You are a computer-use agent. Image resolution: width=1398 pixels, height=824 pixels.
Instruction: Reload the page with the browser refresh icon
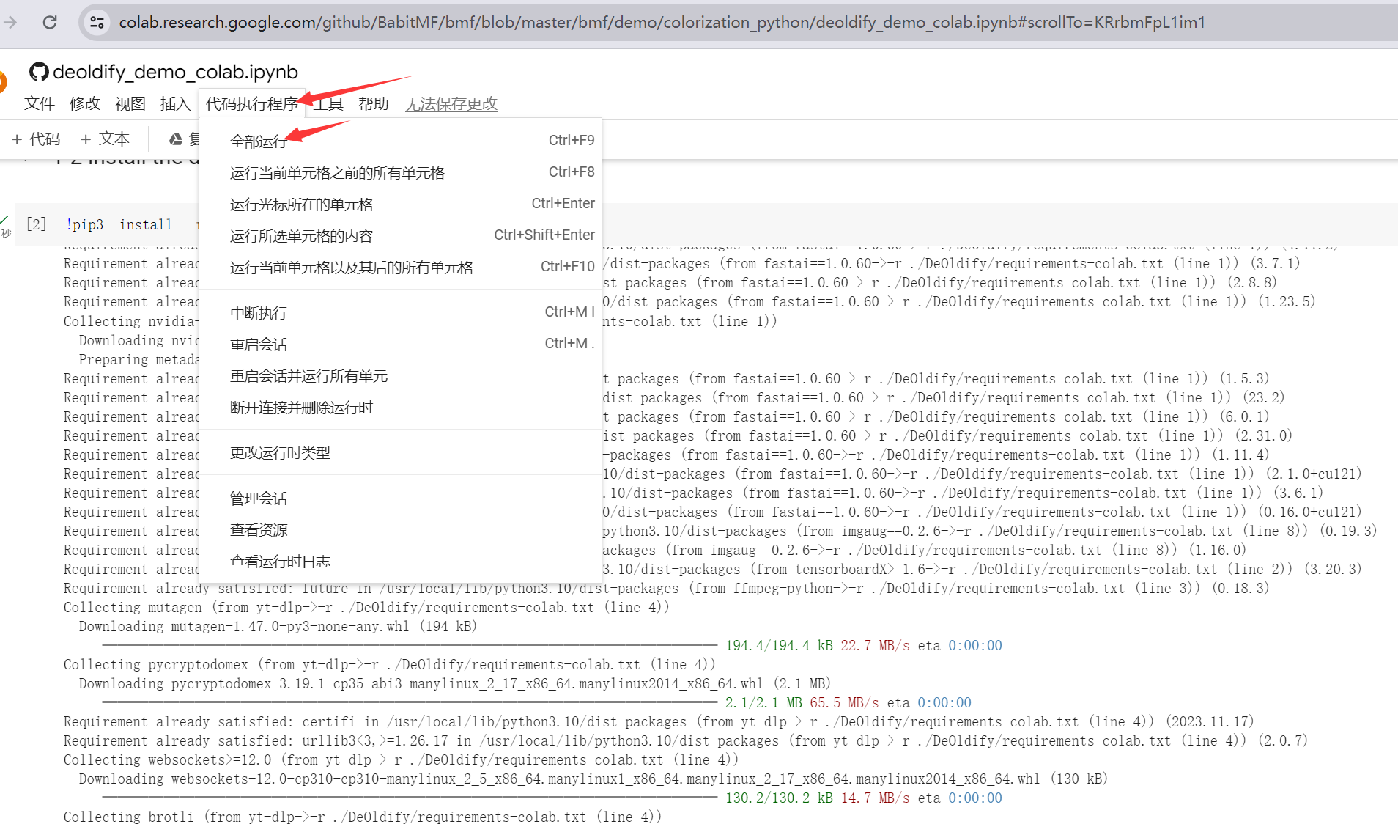tap(50, 22)
